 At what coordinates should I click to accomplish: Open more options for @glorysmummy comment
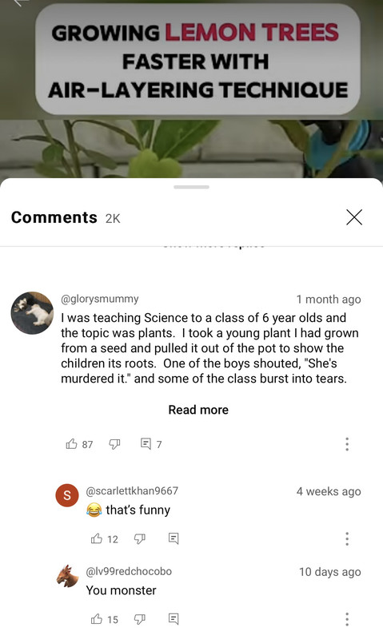pos(347,444)
